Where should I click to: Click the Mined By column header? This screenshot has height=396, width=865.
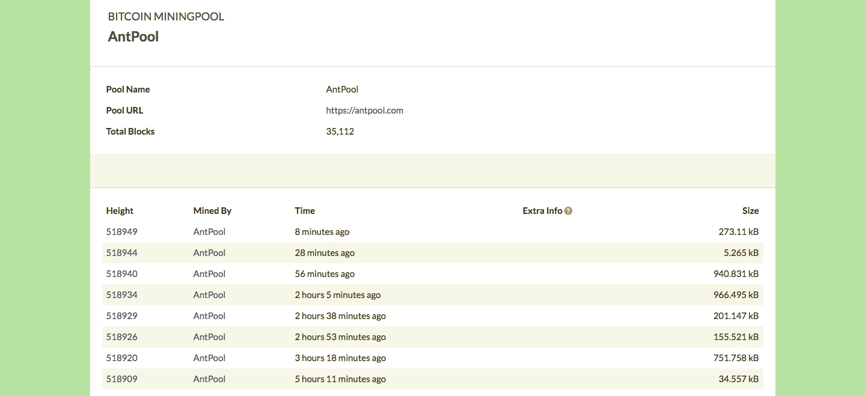pyautogui.click(x=212, y=211)
